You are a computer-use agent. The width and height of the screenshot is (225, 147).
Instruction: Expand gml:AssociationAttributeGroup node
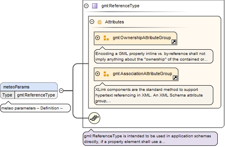point(98,74)
